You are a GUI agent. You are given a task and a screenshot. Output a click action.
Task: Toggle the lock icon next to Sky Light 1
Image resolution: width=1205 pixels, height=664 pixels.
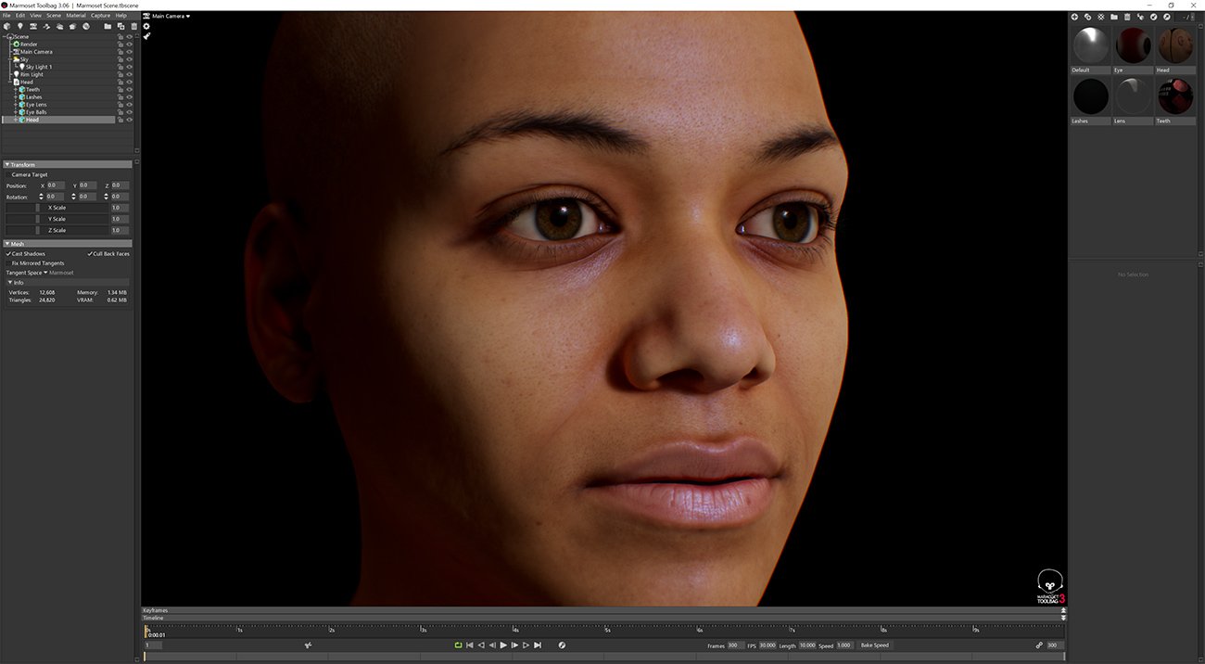coord(120,66)
